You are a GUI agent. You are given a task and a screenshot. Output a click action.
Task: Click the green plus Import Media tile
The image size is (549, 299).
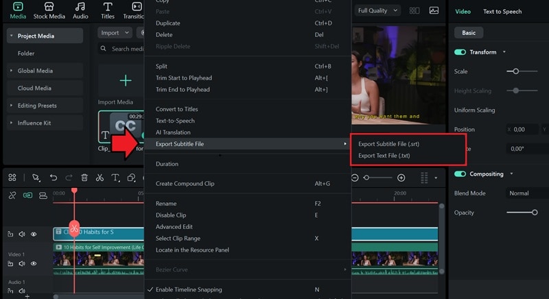pos(126,80)
